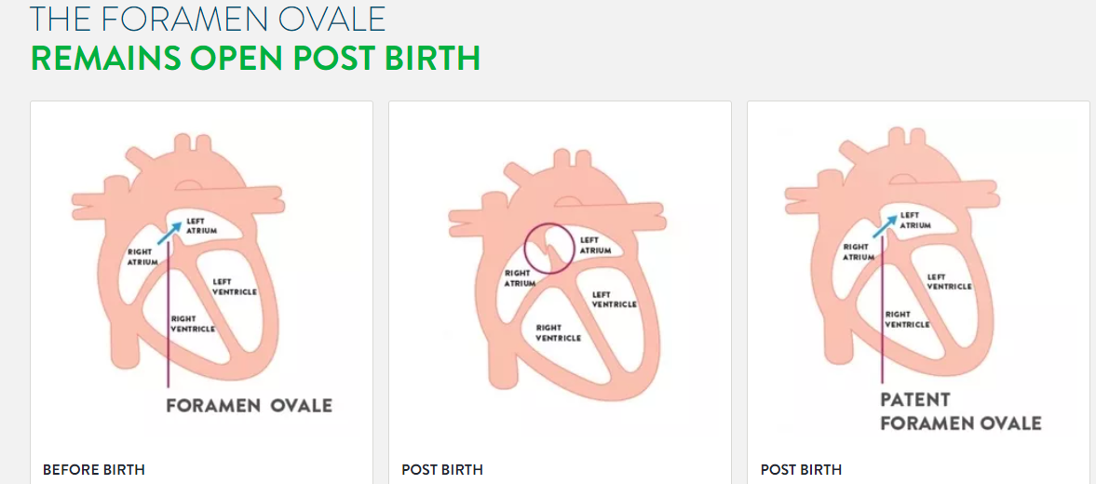Select the "BEFORE BIRTH" card caption
Screen dimensions: 1096x484
click(x=94, y=469)
